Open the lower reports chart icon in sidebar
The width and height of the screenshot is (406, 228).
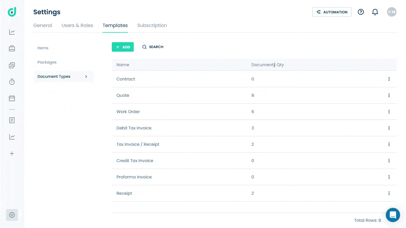(x=12, y=137)
